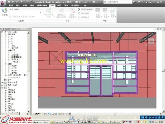The height and width of the screenshot is (124, 165).
Task: Click the Open icon in quick access toolbar
Action: coord(9,2)
